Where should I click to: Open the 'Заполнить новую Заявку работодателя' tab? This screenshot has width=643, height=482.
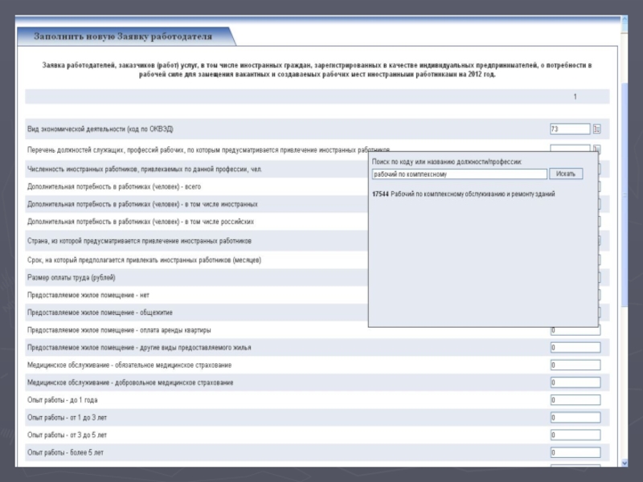(x=123, y=37)
